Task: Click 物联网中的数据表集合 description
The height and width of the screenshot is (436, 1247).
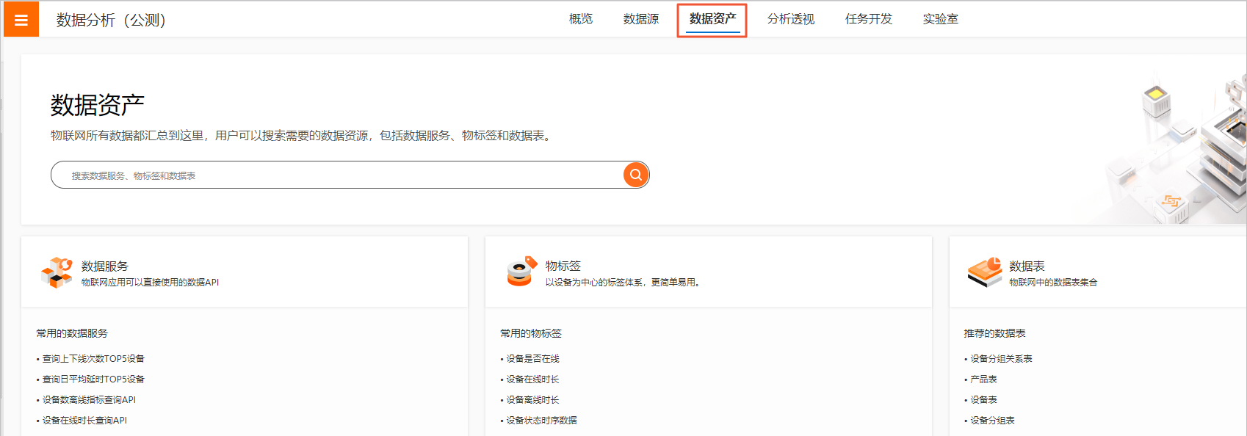Action: coord(1053,283)
